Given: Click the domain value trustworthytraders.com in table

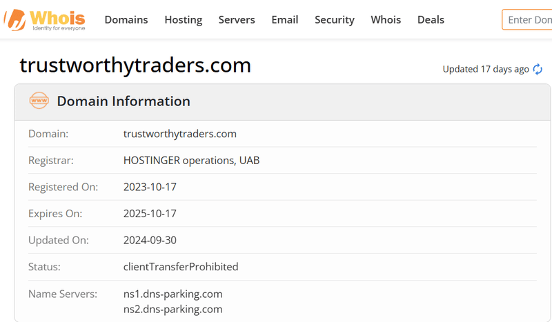Looking at the screenshot, I should click(180, 134).
